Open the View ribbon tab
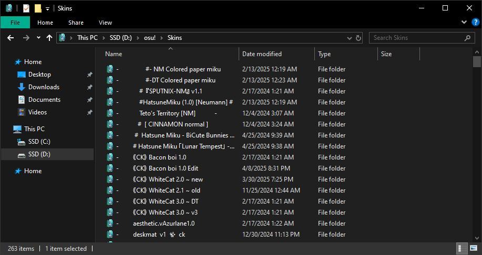The height and width of the screenshot is (255, 482). [105, 23]
